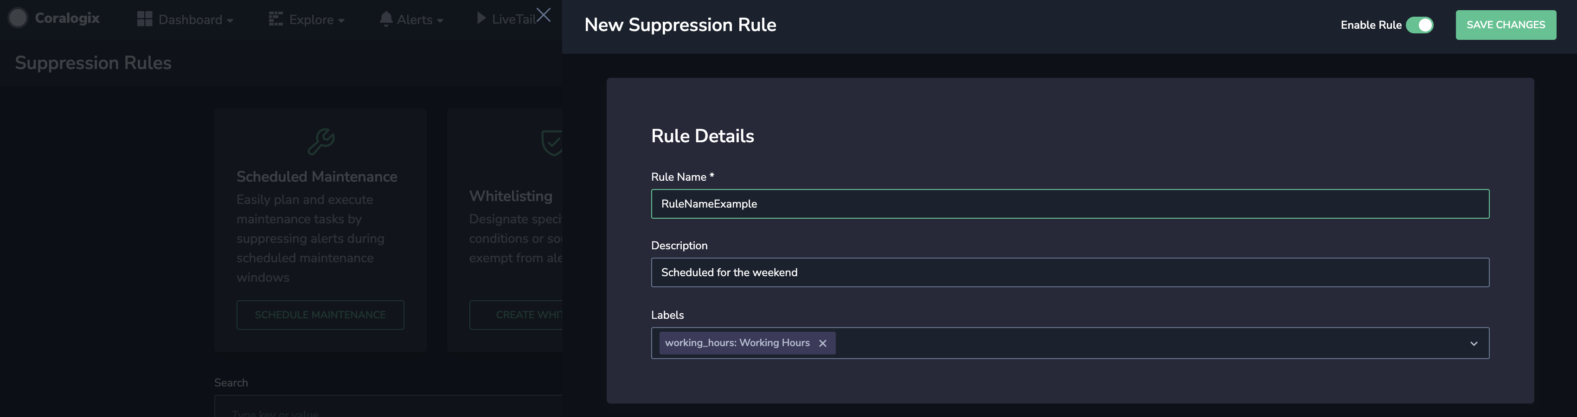Click the SCHEDULE MAINTENANCE button

(320, 315)
